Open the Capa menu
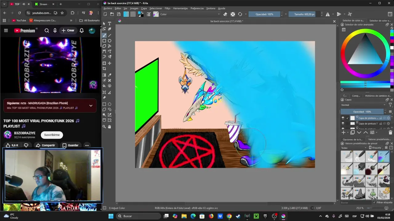The width and height of the screenshot is (394, 221). tap(144, 8)
